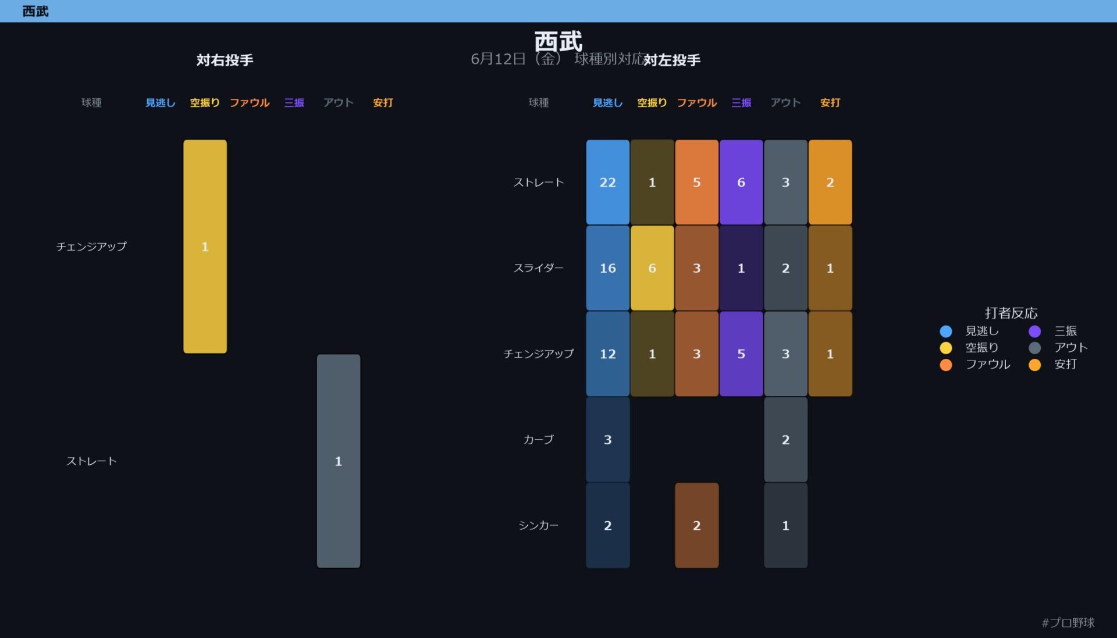
Task: Click the 三振 legend purple dot
Action: click(1034, 331)
